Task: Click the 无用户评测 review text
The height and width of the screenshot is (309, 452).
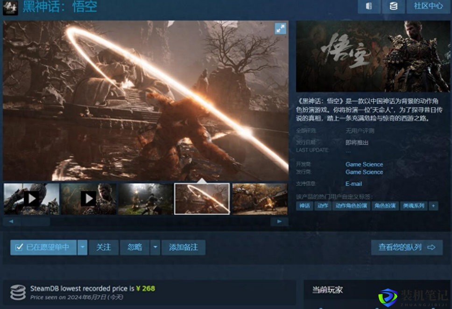Action: [360, 131]
